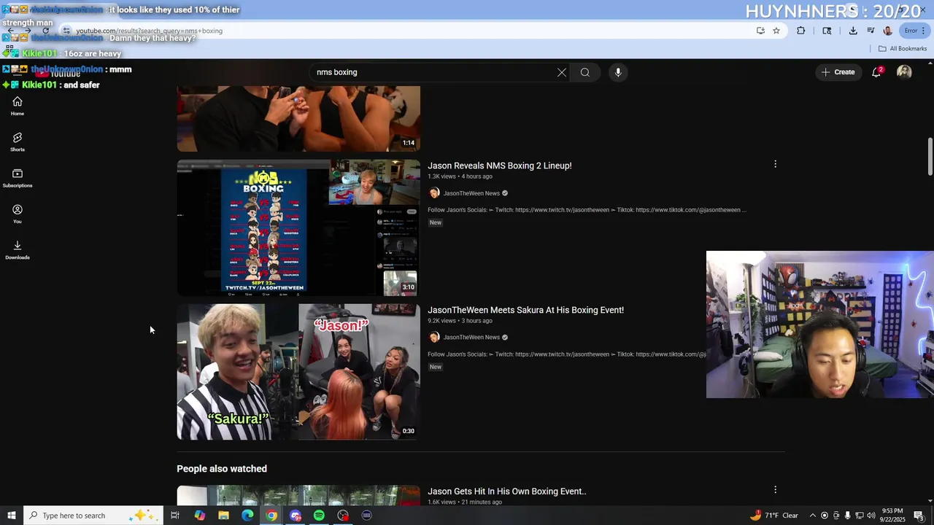This screenshot has height=525, width=934.
Task: Click the 'People also watched' heading
Action: pos(222,469)
